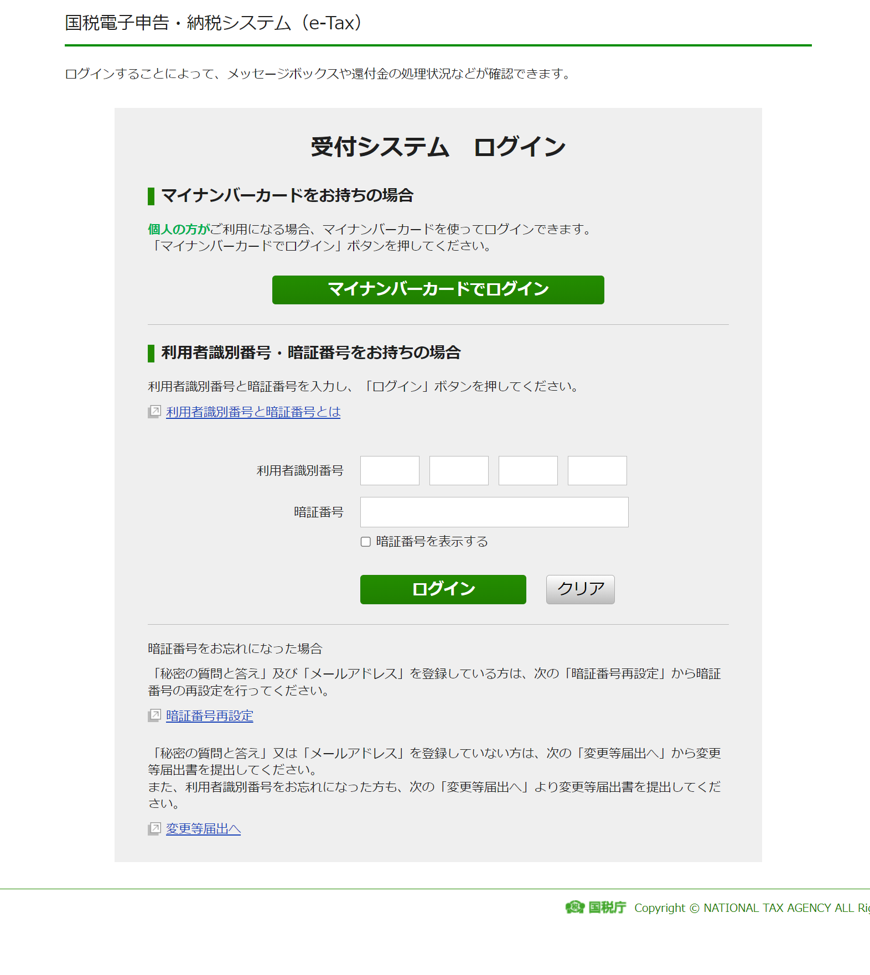
Task: Click the 国税電子申告・納税システム (e-Tax) page title
Action: click(x=213, y=23)
